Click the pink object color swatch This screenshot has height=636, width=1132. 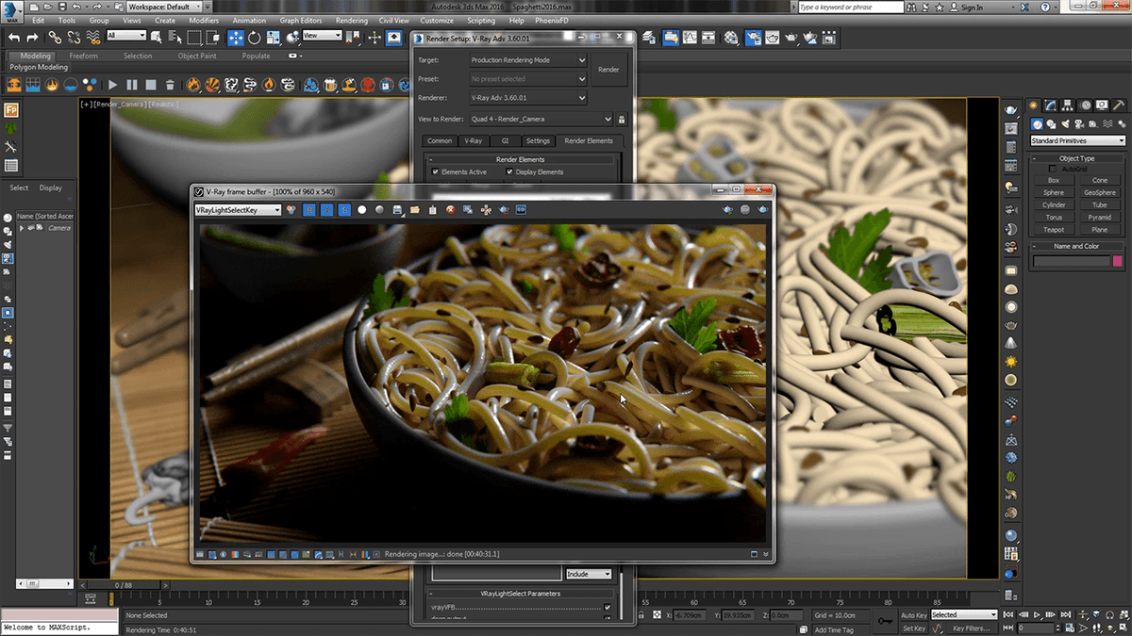(x=1118, y=261)
